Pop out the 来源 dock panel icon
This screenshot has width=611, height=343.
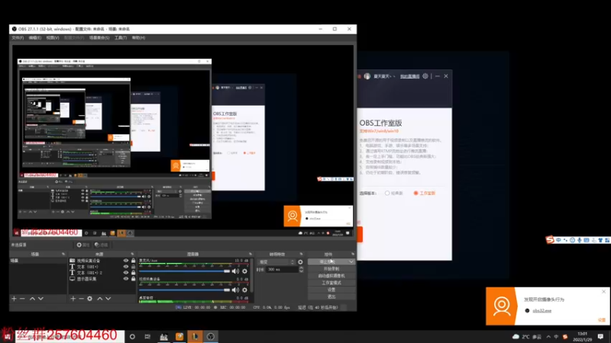tap(132, 254)
